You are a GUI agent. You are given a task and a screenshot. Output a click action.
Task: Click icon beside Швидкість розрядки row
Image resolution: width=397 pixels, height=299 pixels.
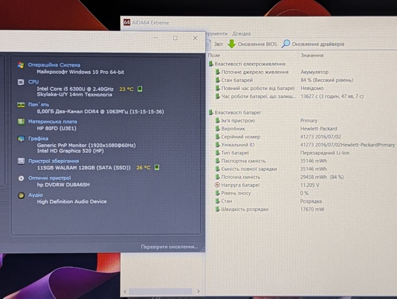click(x=217, y=209)
